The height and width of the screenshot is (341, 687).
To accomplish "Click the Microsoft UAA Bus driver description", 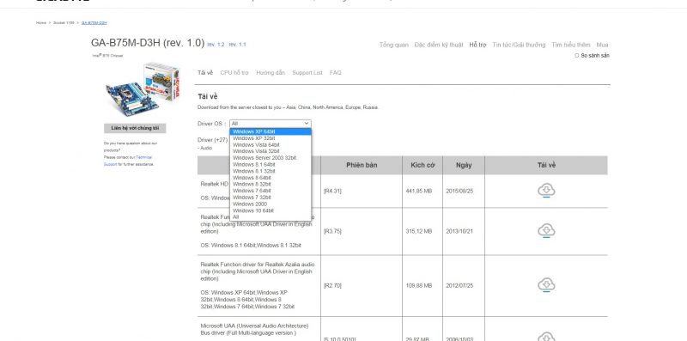I will pos(254,330).
